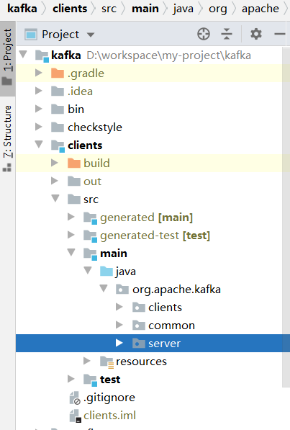Open the Project panel settings gear
The image size is (290, 430).
click(256, 34)
